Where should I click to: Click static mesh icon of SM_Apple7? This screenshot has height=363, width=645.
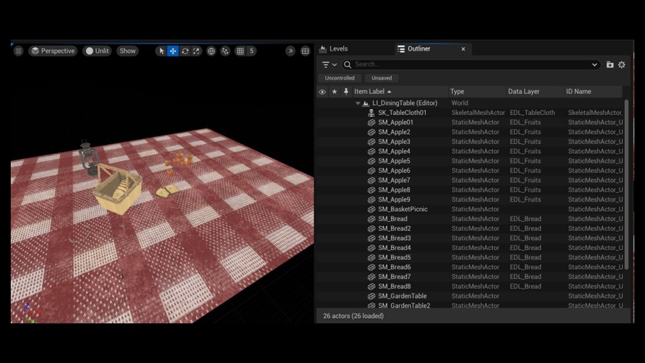pos(372,181)
